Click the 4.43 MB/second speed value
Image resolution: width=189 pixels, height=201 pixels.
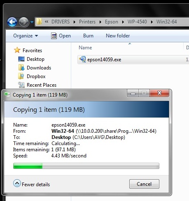click(x=69, y=156)
